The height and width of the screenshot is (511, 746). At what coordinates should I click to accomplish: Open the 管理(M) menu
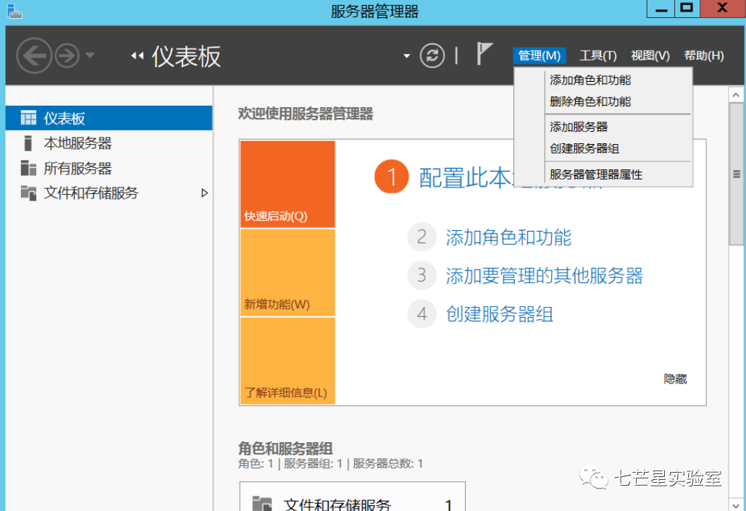(x=539, y=56)
